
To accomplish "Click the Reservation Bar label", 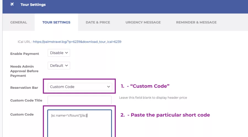I will (24, 88).
